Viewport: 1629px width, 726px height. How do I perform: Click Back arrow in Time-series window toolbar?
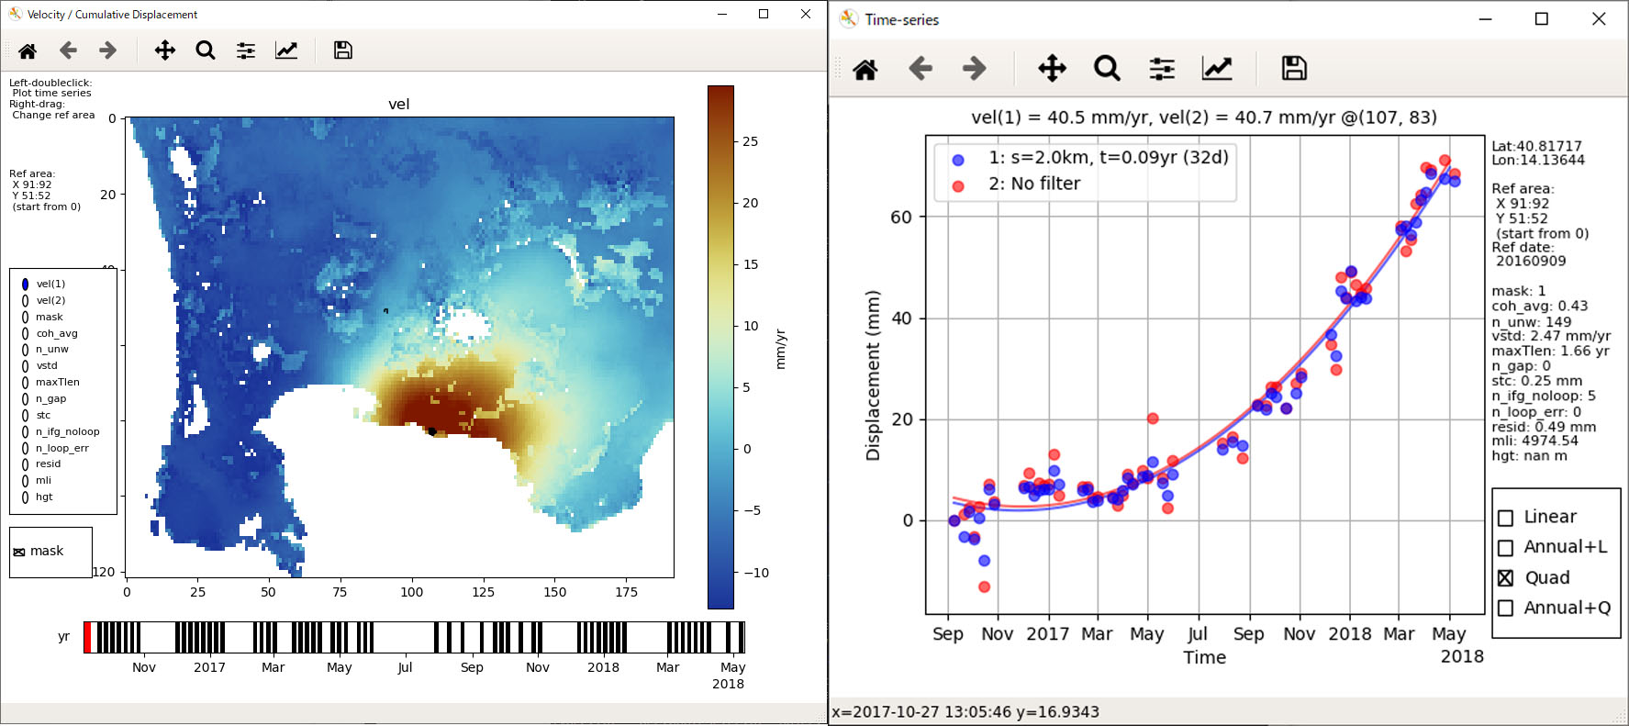(920, 69)
